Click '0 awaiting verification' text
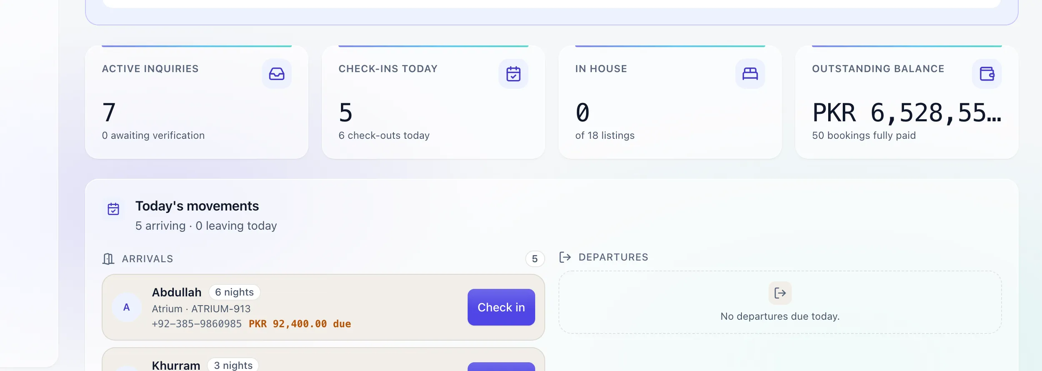Screen dimensions: 1042x371 coord(153,135)
